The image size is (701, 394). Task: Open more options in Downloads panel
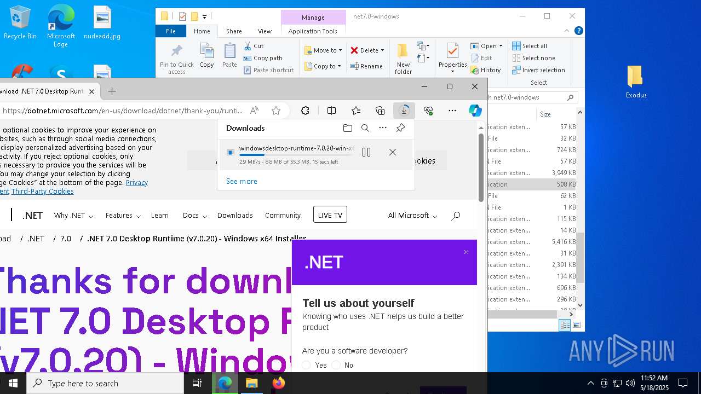383,128
